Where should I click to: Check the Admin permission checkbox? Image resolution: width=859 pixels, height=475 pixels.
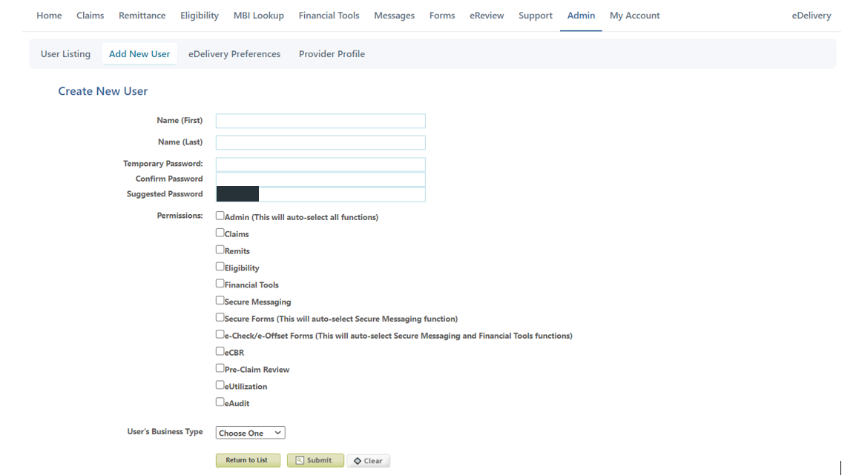(x=220, y=216)
